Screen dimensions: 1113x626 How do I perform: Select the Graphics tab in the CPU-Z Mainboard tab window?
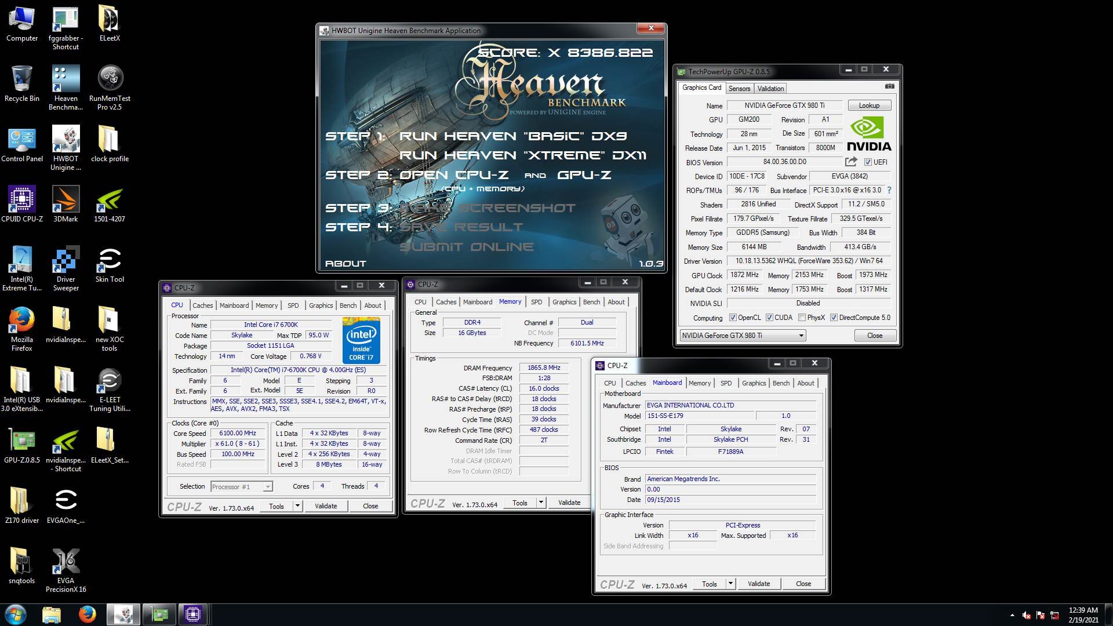754,383
